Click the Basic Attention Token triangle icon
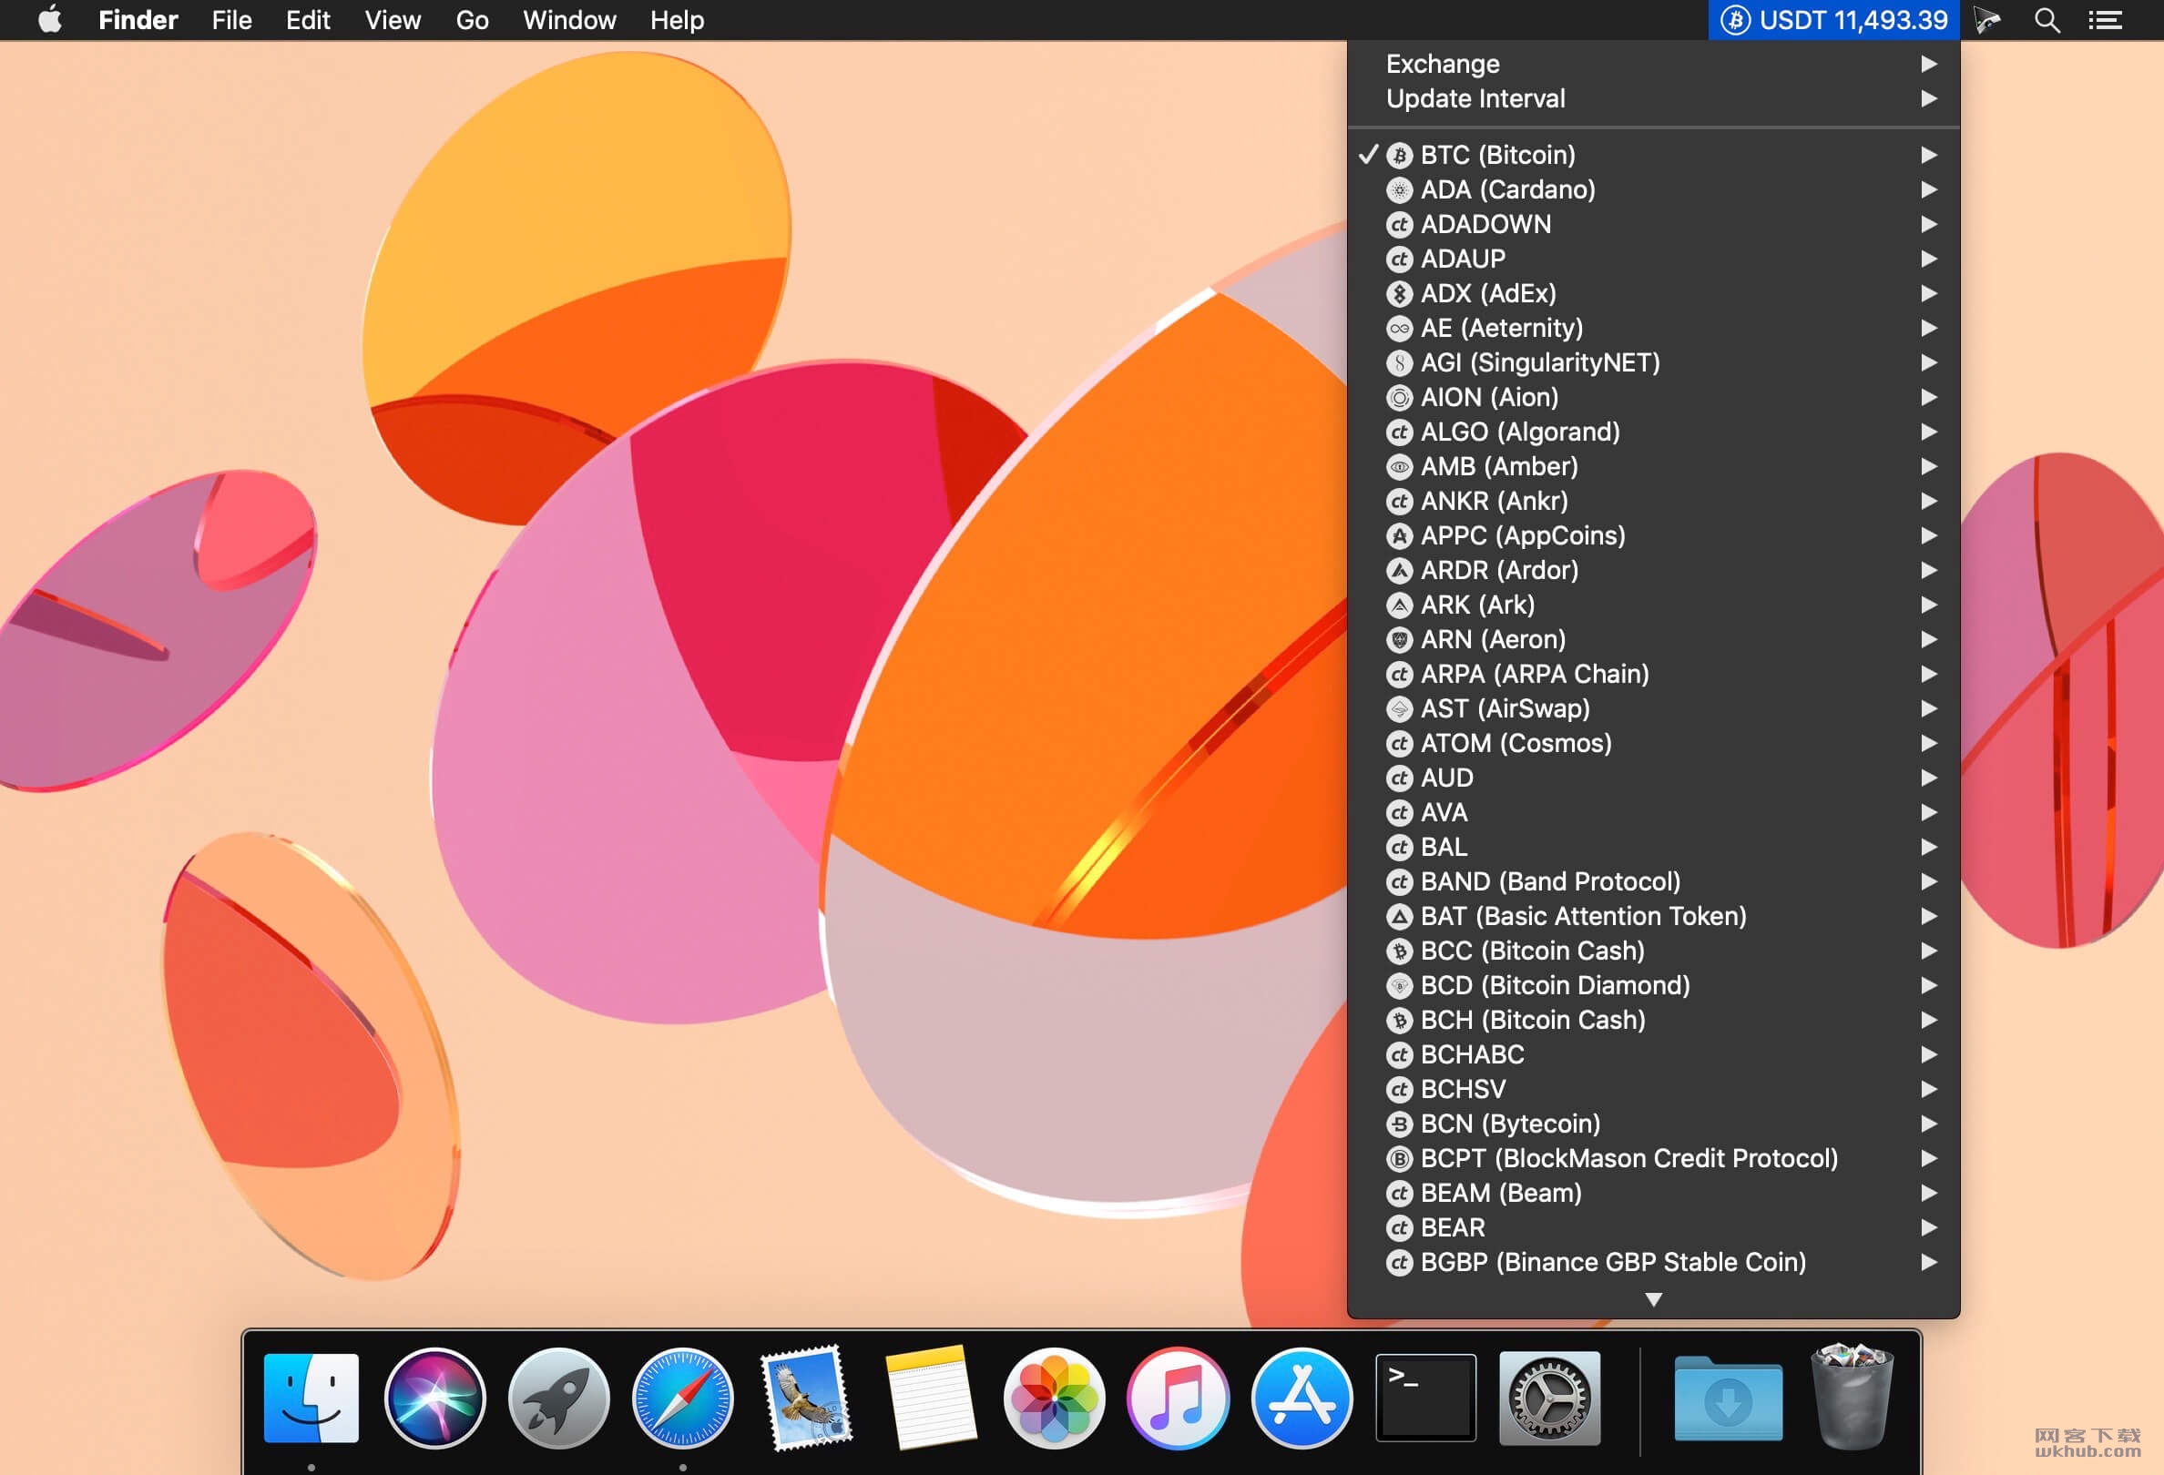This screenshot has width=2164, height=1475. click(x=1400, y=917)
